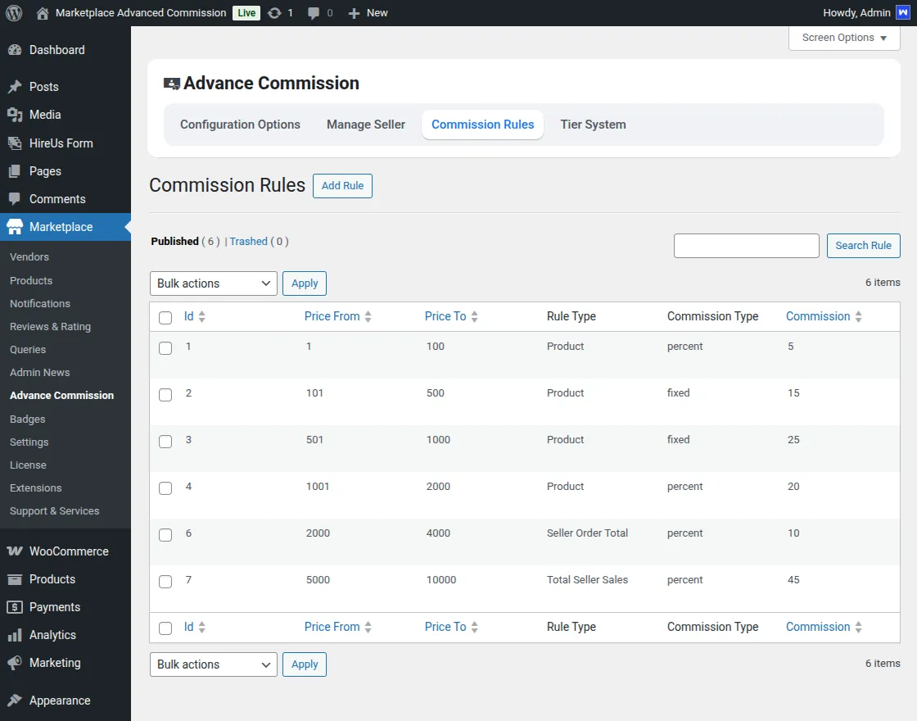This screenshot has width=917, height=721.
Task: Toggle the select-all checkbox in table header
Action: (x=165, y=318)
